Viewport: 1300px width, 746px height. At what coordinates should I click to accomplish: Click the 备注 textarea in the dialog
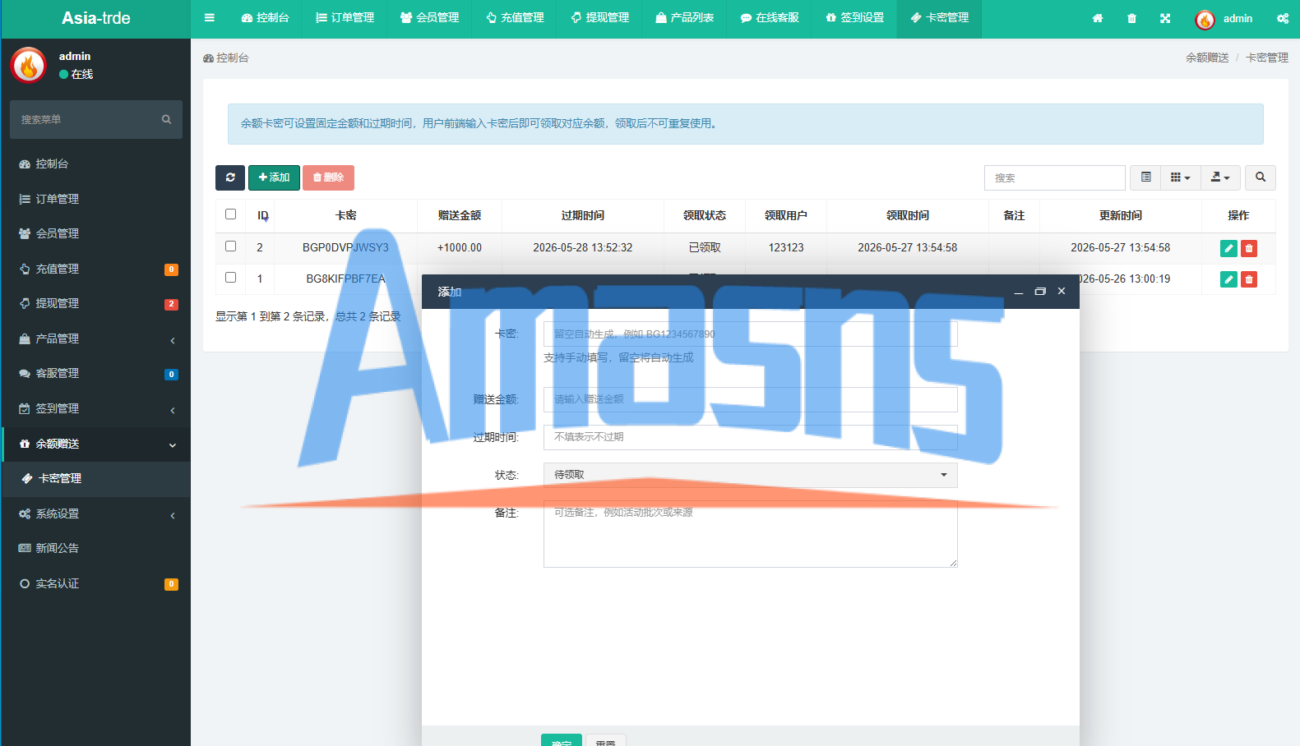point(750,534)
